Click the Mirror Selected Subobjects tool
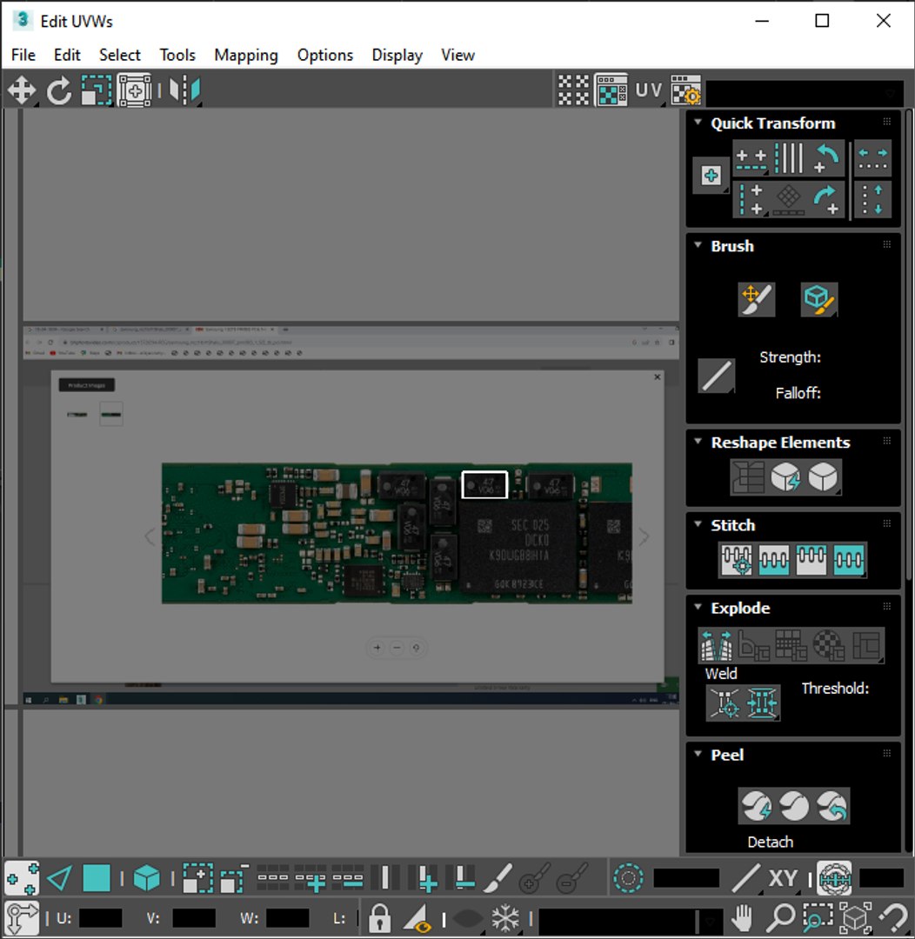The width and height of the screenshot is (915, 939). pos(184,91)
